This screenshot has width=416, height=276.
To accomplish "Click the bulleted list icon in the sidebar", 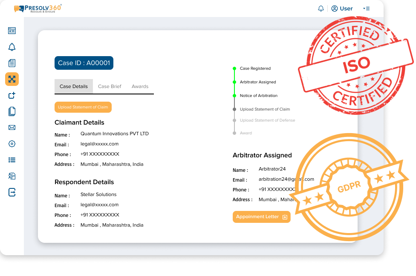I will 12,160.
